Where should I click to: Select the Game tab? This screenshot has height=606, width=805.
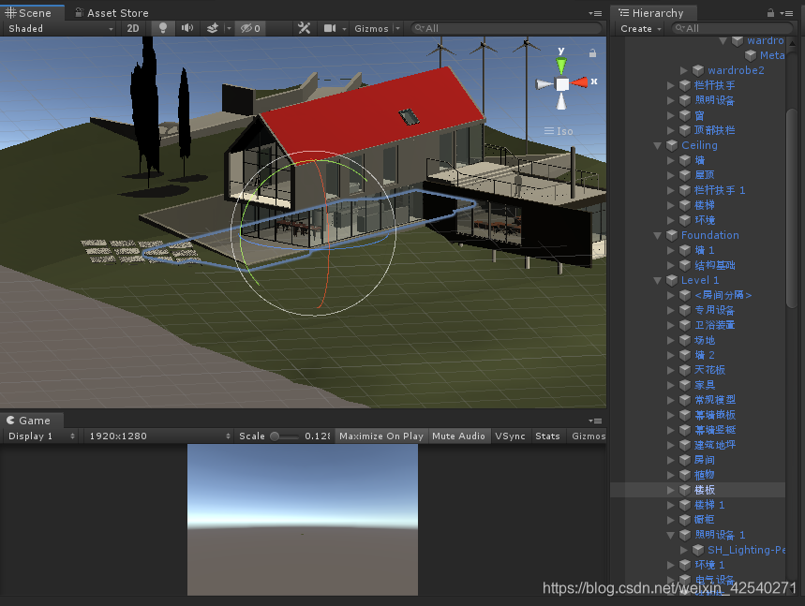[x=33, y=421]
